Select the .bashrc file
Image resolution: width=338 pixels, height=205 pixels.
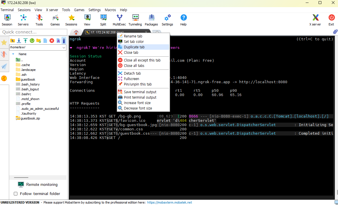[x=23, y=94]
